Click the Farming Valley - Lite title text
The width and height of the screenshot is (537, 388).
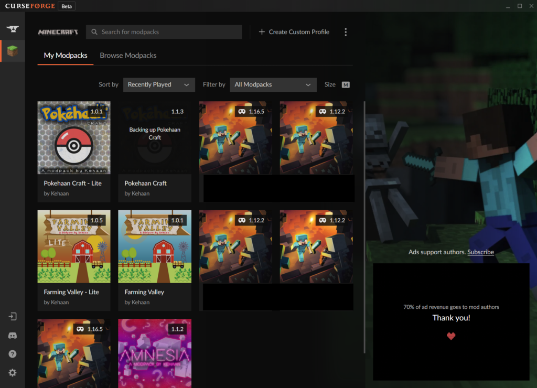tap(71, 292)
